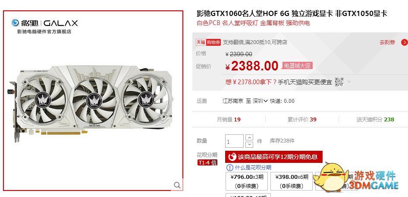Open the 累计评价 39 reviews tab
The height and width of the screenshot is (197, 408).
click(302, 120)
